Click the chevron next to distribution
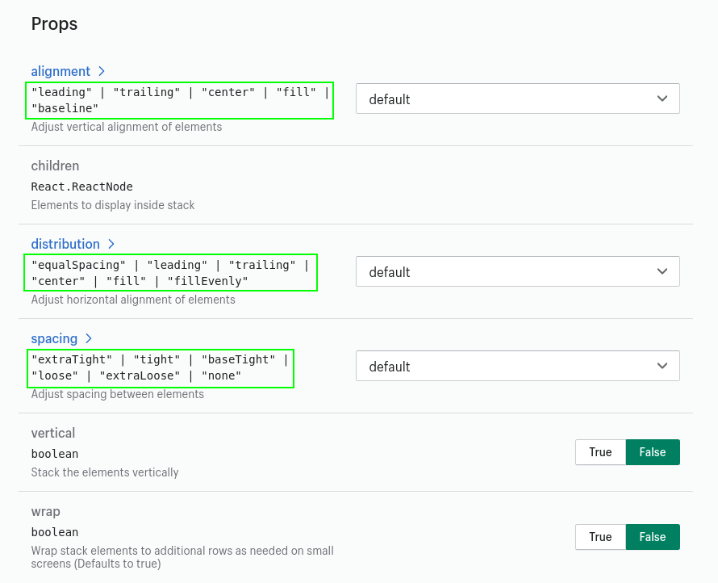Image resolution: width=718 pixels, height=583 pixels. point(111,244)
